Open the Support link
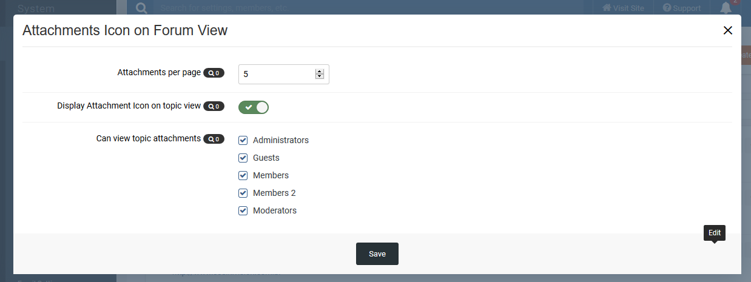This screenshot has width=751, height=282. (681, 8)
